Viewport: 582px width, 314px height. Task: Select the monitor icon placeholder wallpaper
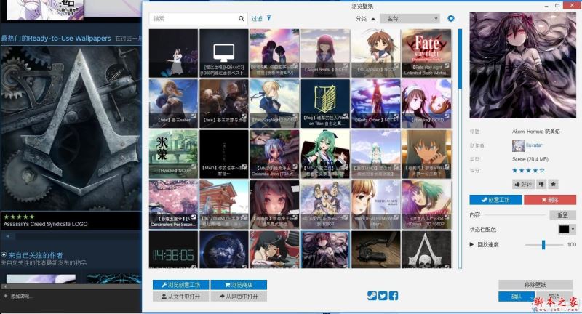tap(224, 53)
